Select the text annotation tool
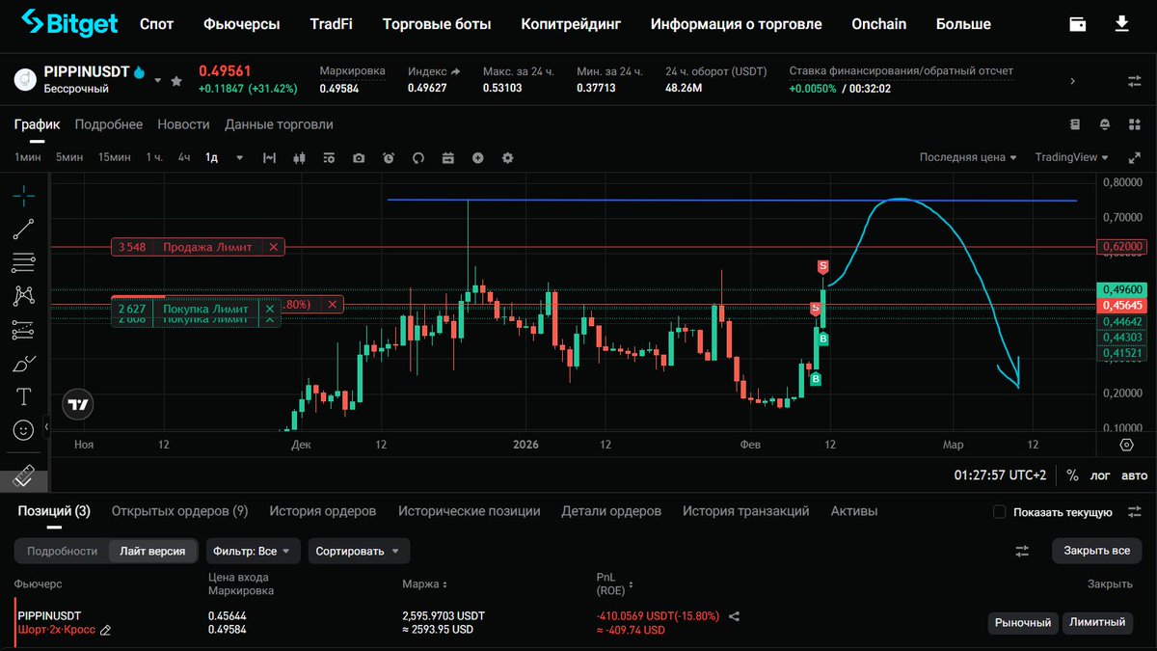The width and height of the screenshot is (1157, 651). pos(23,395)
